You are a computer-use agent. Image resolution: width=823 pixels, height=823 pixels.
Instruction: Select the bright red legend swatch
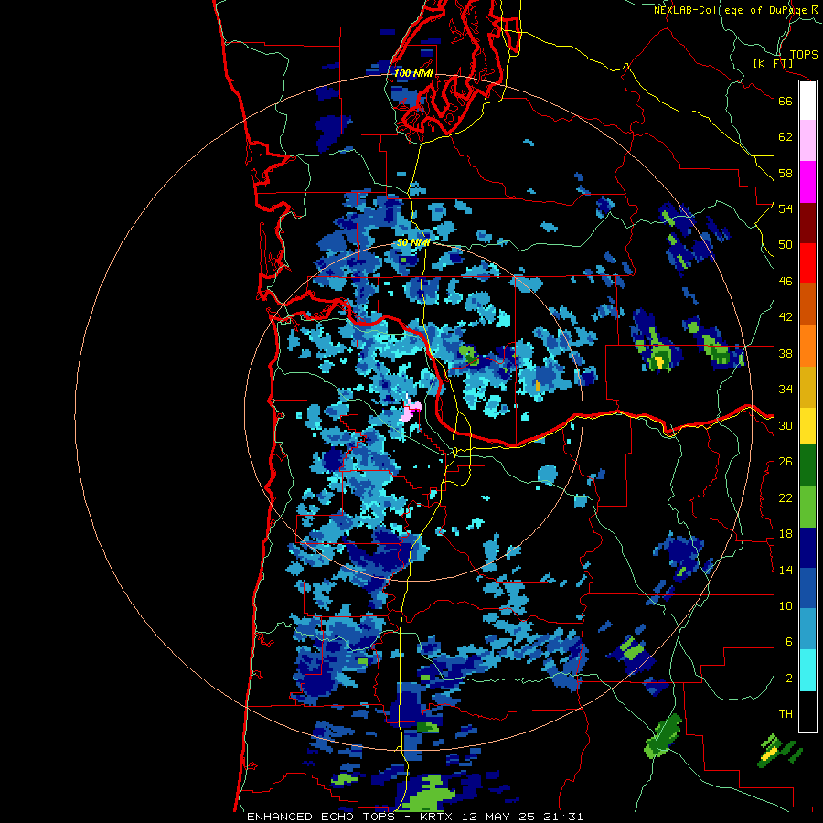tap(807, 263)
